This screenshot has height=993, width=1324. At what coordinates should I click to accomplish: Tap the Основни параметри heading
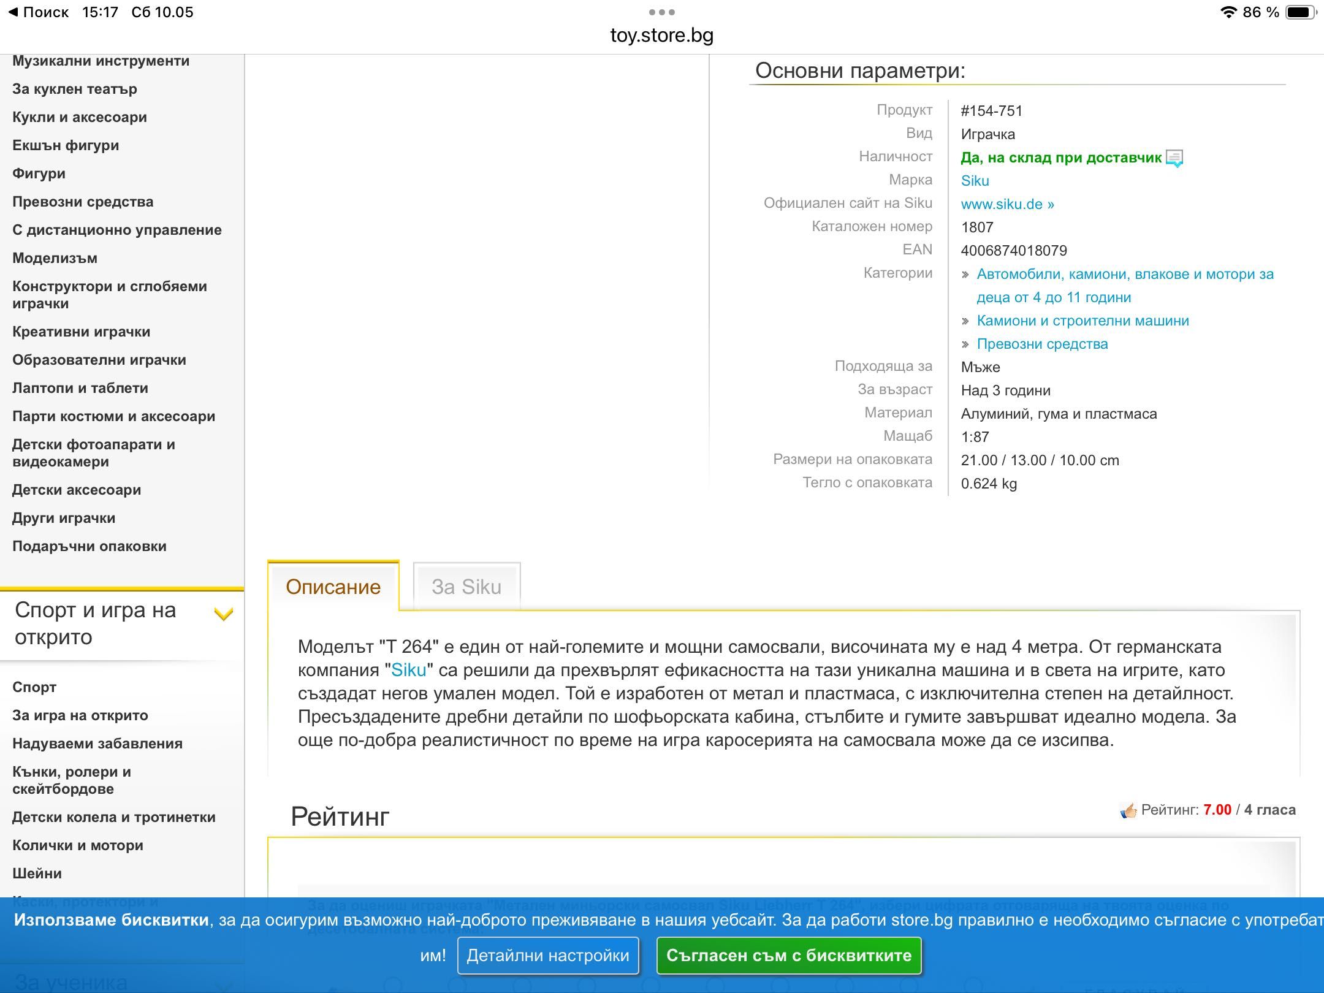click(860, 70)
